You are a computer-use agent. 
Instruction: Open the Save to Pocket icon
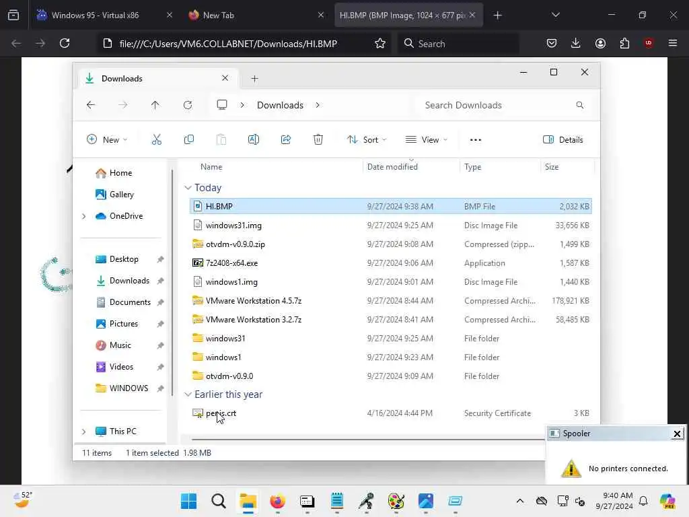coord(552,43)
